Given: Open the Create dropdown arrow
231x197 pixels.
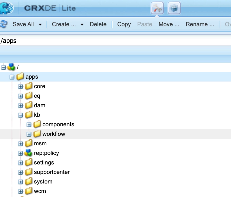Looking at the screenshot, I should tap(82, 25).
